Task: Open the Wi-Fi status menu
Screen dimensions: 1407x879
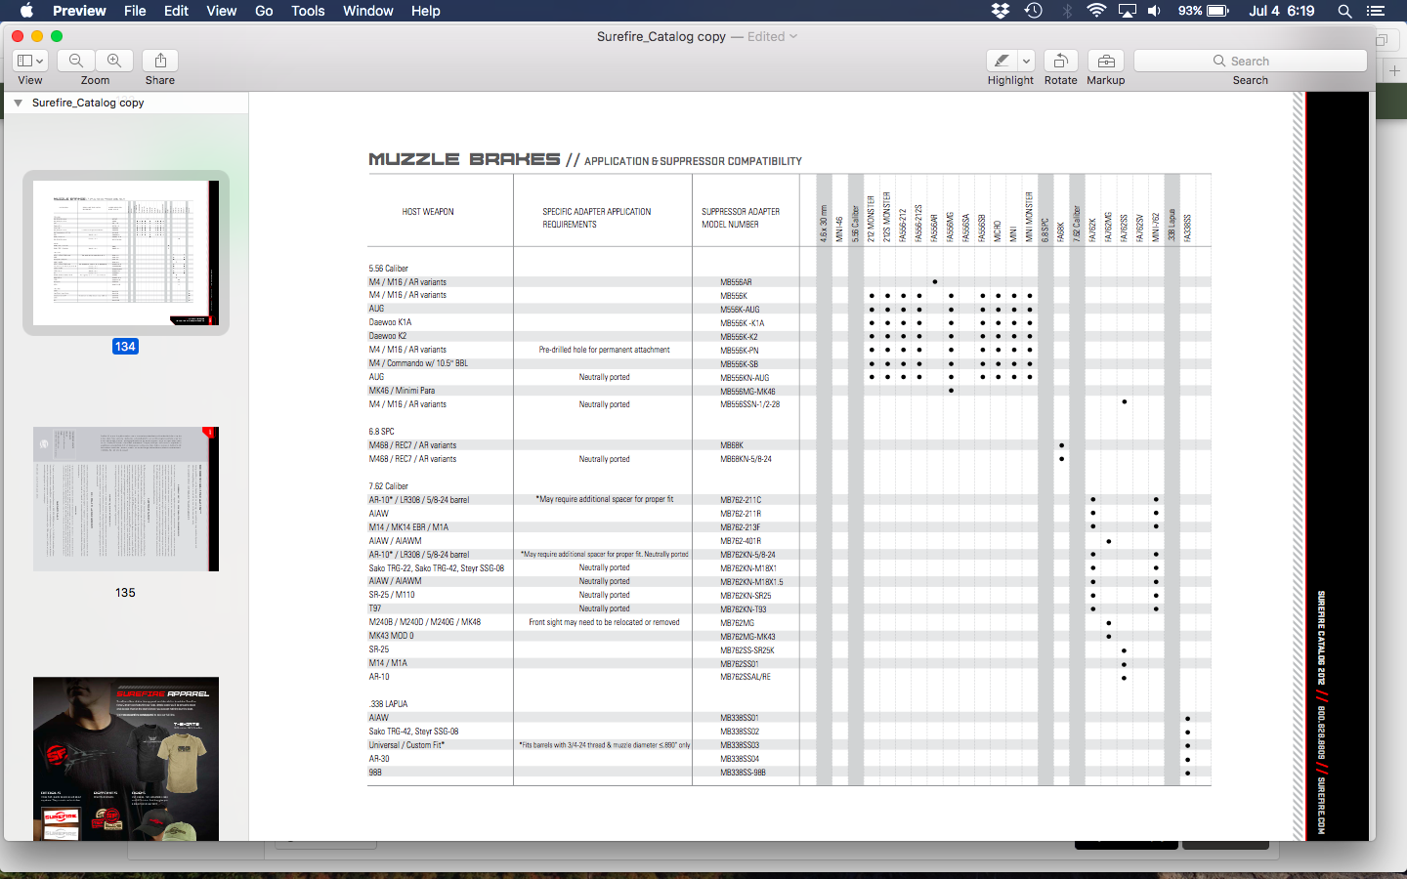Action: (1096, 11)
